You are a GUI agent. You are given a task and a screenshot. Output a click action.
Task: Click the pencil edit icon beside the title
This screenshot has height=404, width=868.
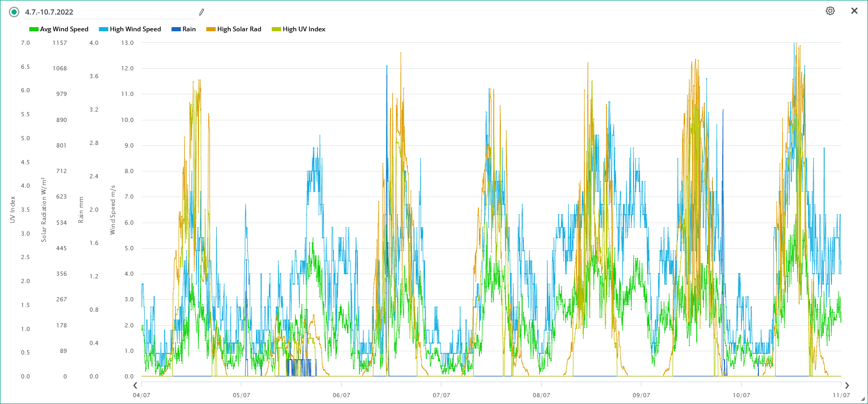pyautogui.click(x=202, y=12)
